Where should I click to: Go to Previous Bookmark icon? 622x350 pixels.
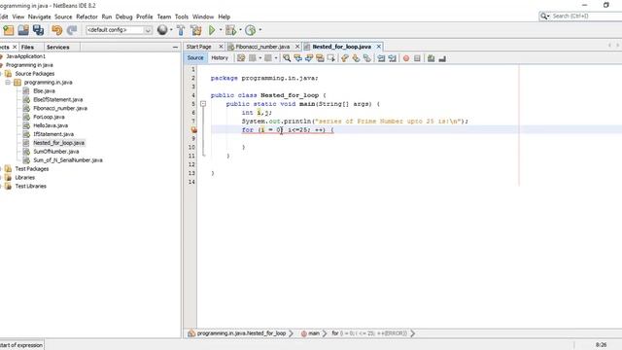point(344,58)
